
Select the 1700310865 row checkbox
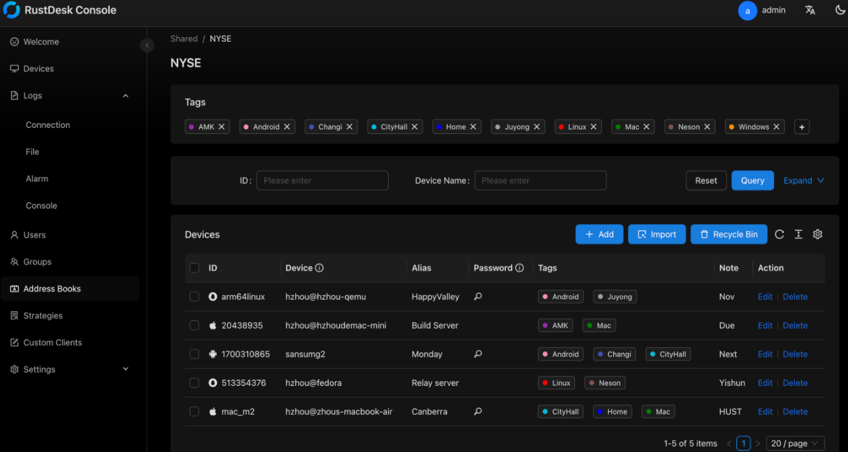coord(194,354)
